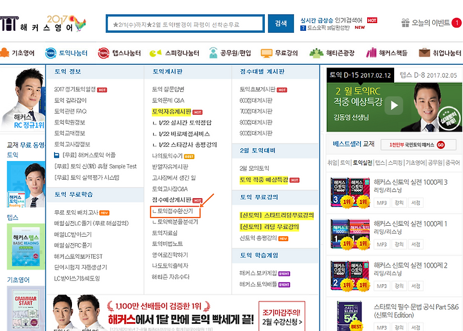The height and width of the screenshot is (331, 463).
Task: Click Grammar Start book cover
Action: (x=26, y=309)
